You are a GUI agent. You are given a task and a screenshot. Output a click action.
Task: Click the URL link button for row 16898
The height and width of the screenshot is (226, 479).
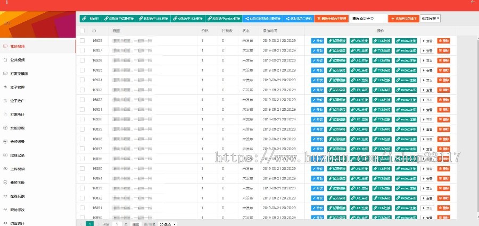[x=359, y=139]
